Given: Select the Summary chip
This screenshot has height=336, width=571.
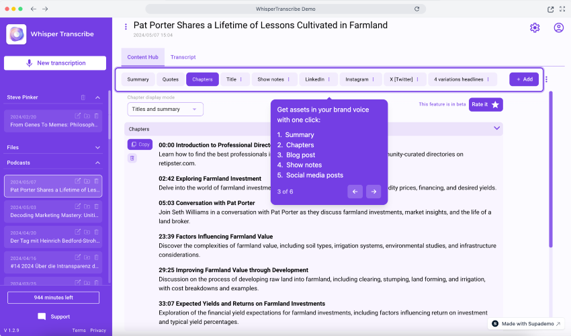Looking at the screenshot, I should coord(138,79).
